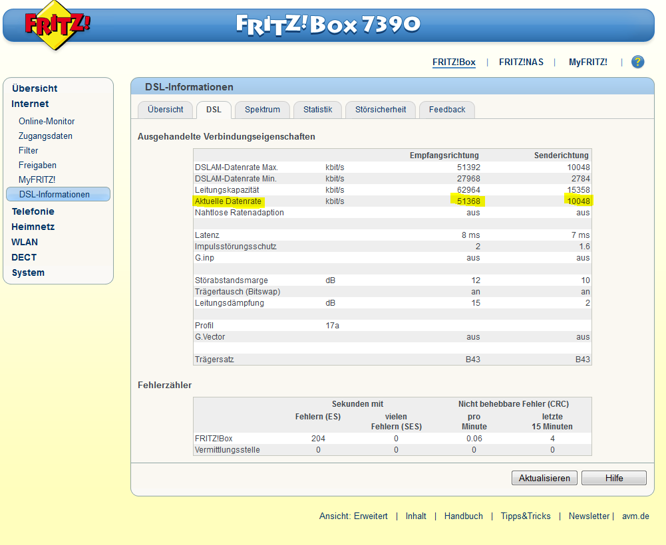Open the Inhalt footer link
The height and width of the screenshot is (545, 666).
[415, 516]
